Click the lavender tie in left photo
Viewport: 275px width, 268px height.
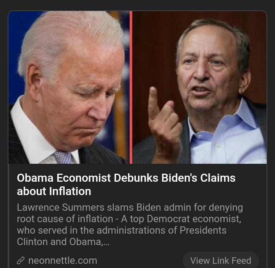pos(63,157)
